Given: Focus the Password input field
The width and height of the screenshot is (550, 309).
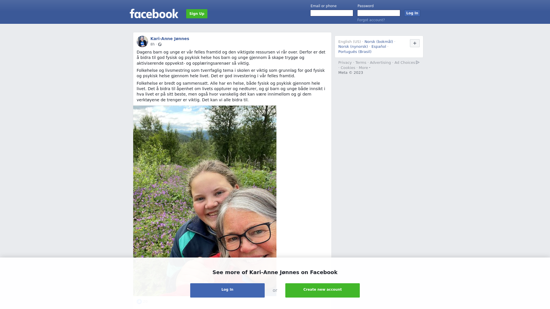Looking at the screenshot, I should click(x=379, y=13).
